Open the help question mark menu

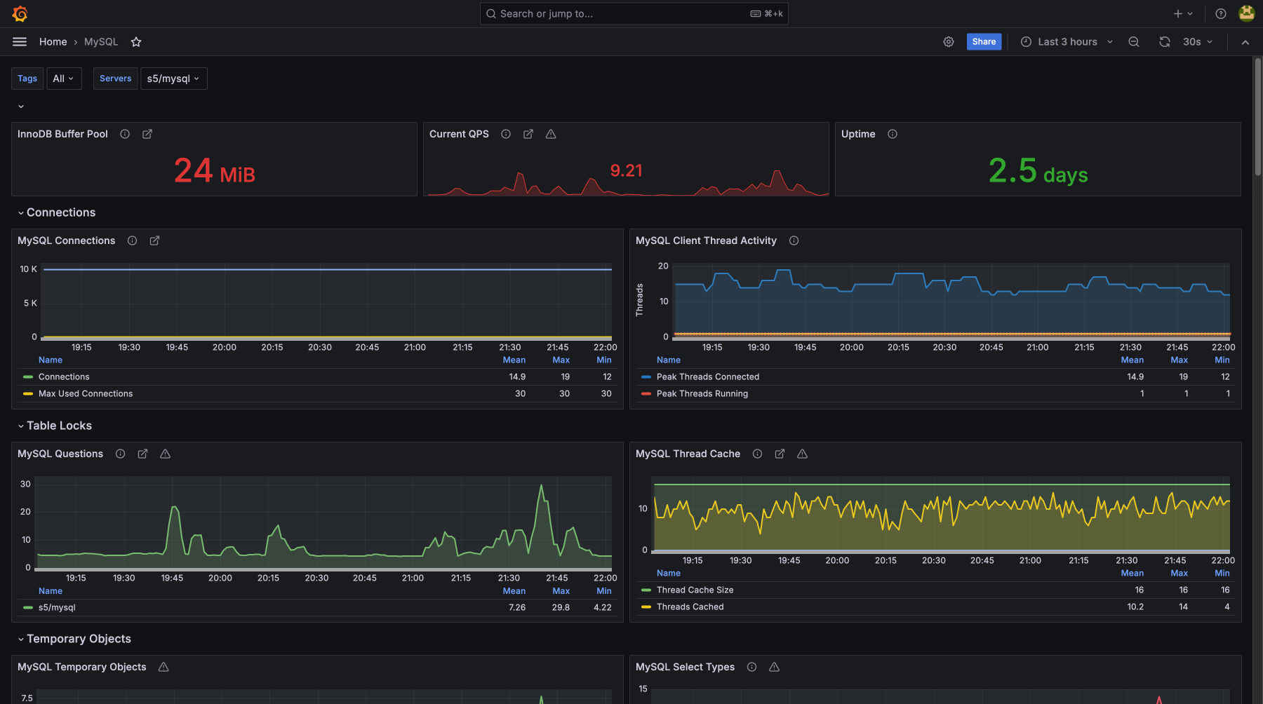pos(1221,14)
